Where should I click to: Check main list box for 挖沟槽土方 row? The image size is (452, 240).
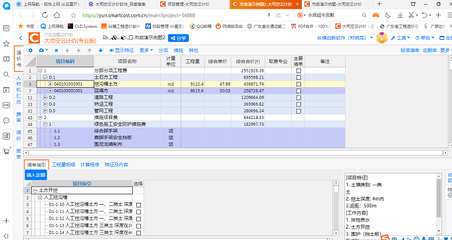[x=298, y=84]
